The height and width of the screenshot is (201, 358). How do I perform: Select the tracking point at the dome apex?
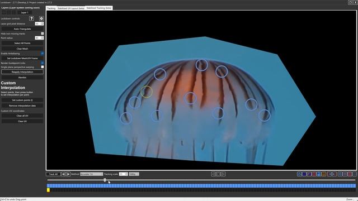(201, 65)
